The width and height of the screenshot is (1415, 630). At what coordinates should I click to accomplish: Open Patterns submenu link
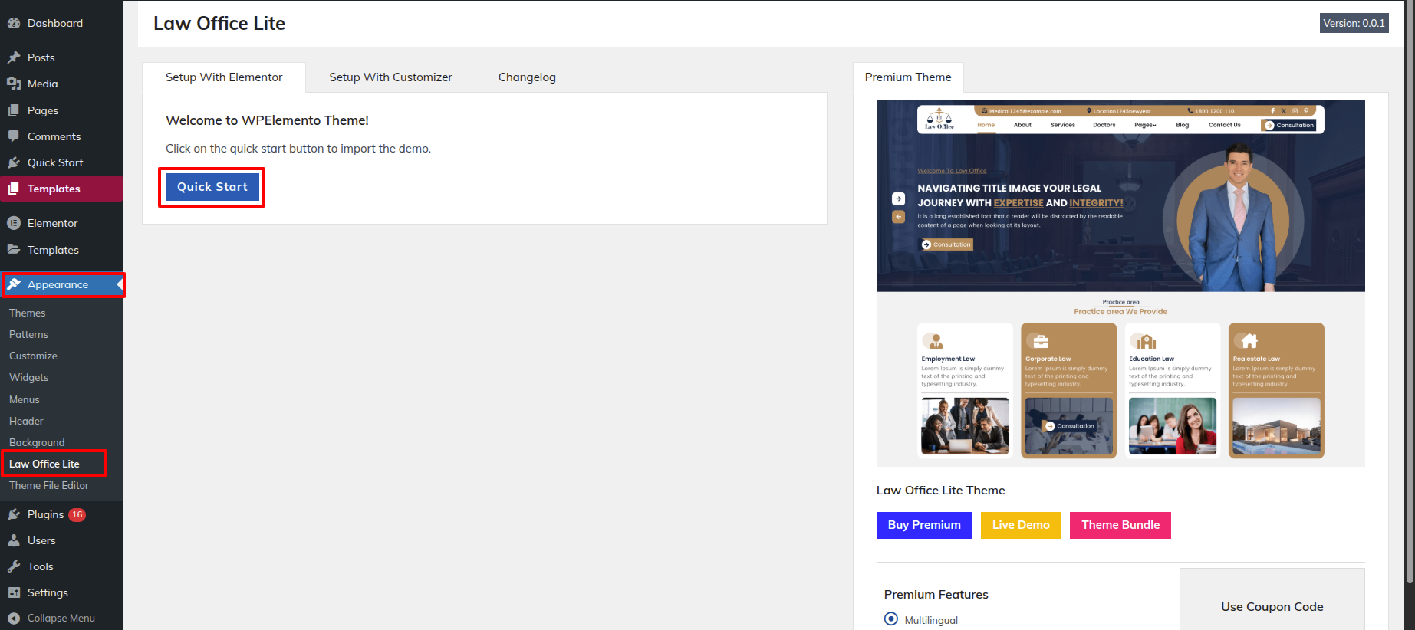point(28,334)
